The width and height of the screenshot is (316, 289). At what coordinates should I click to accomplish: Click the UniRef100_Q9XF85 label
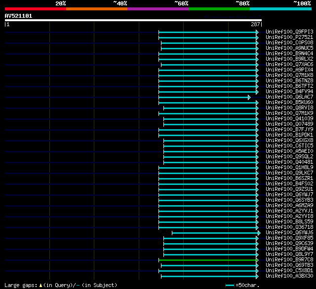pyautogui.click(x=289, y=238)
